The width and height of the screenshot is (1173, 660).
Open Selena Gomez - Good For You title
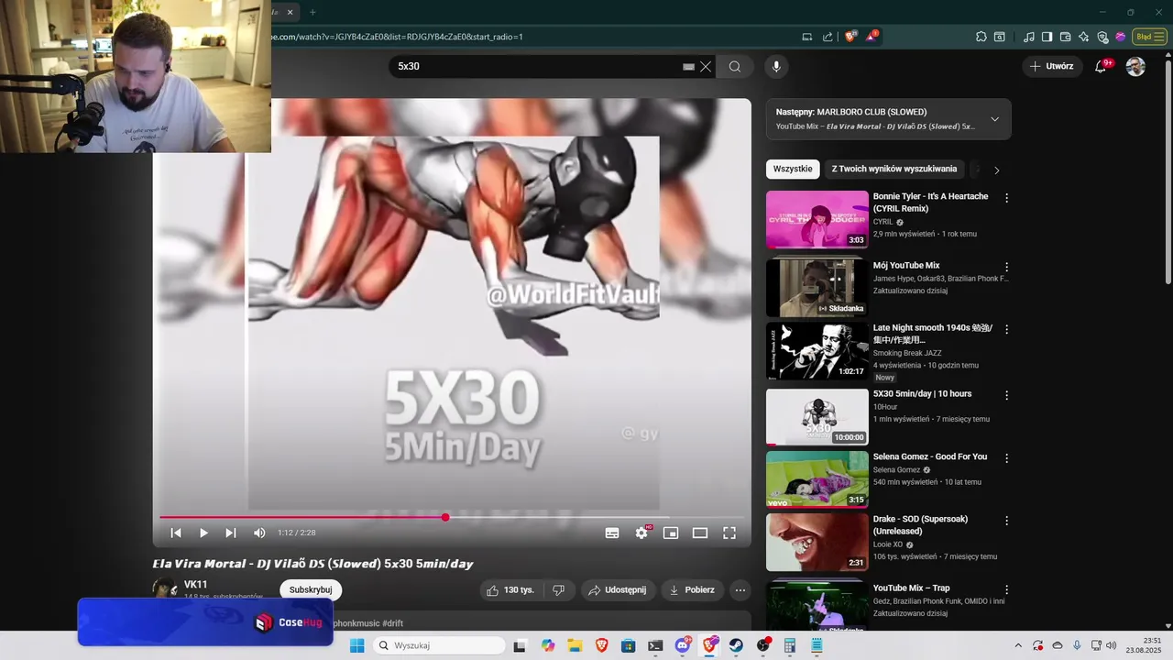pos(929,456)
